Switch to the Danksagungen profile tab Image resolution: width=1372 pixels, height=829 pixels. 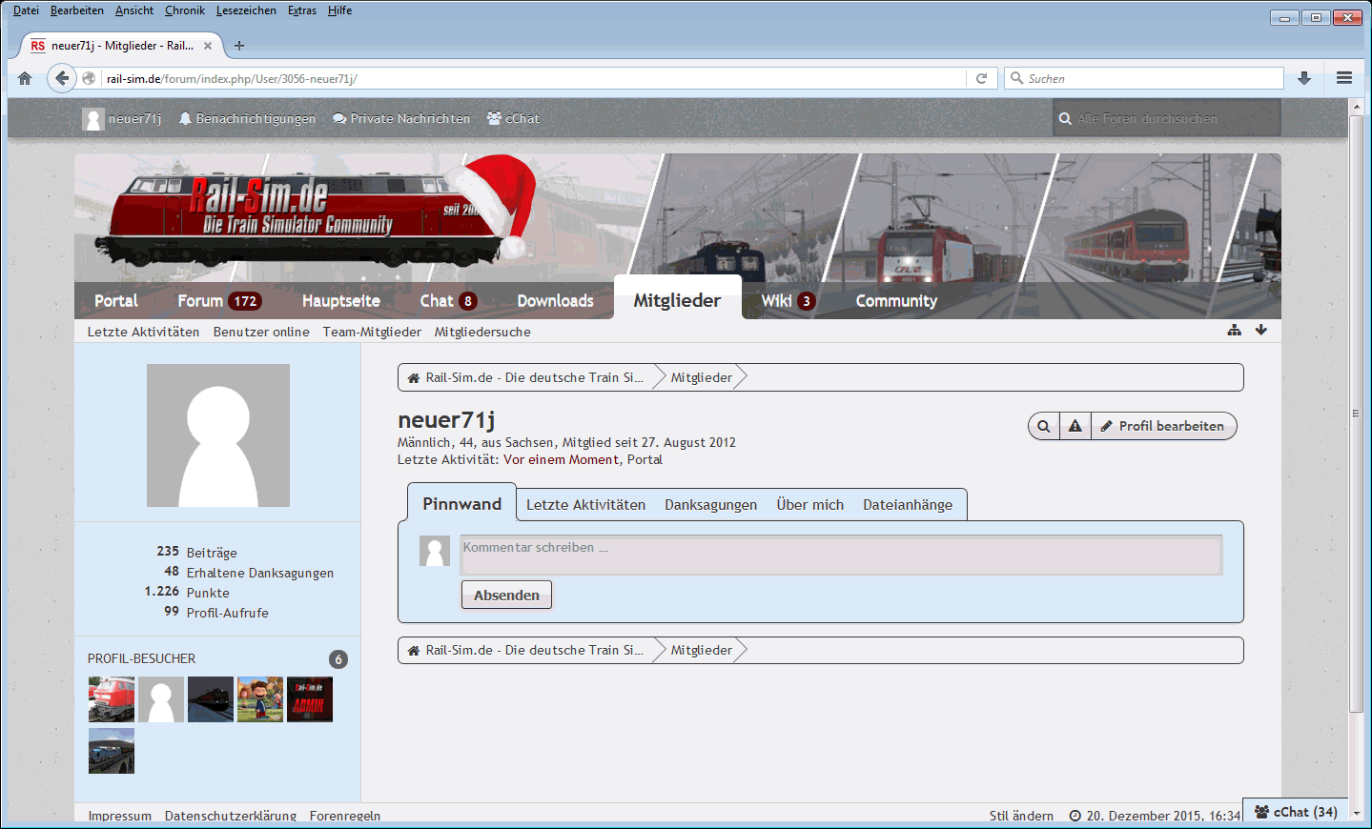711,505
